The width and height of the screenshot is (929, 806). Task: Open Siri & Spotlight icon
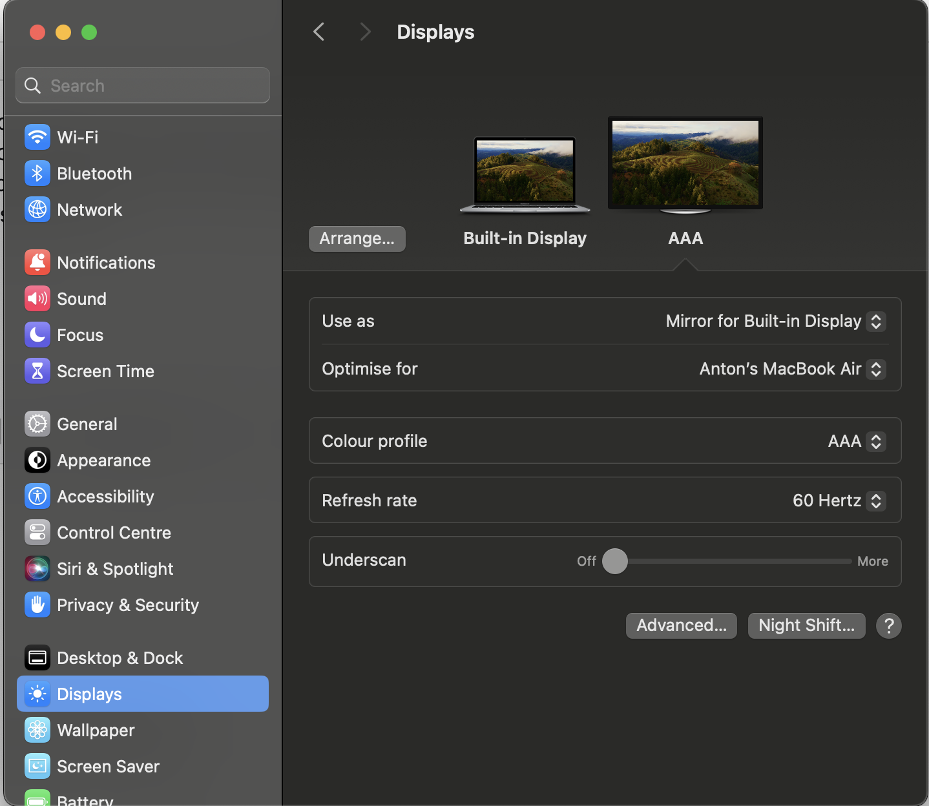pos(37,568)
